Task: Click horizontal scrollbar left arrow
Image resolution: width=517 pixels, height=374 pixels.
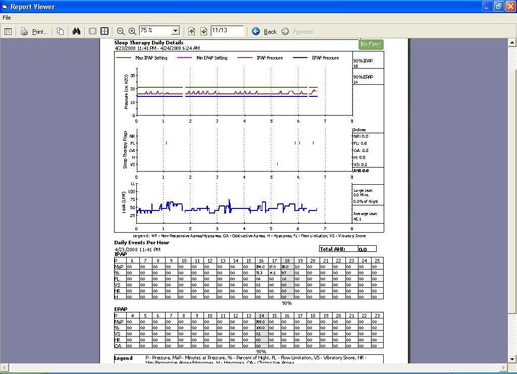Action: 4,367
